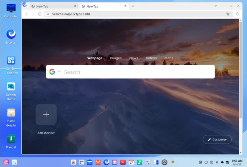247x167 pixels.
Task: Open the file manager in the dock
Action: 90,162
